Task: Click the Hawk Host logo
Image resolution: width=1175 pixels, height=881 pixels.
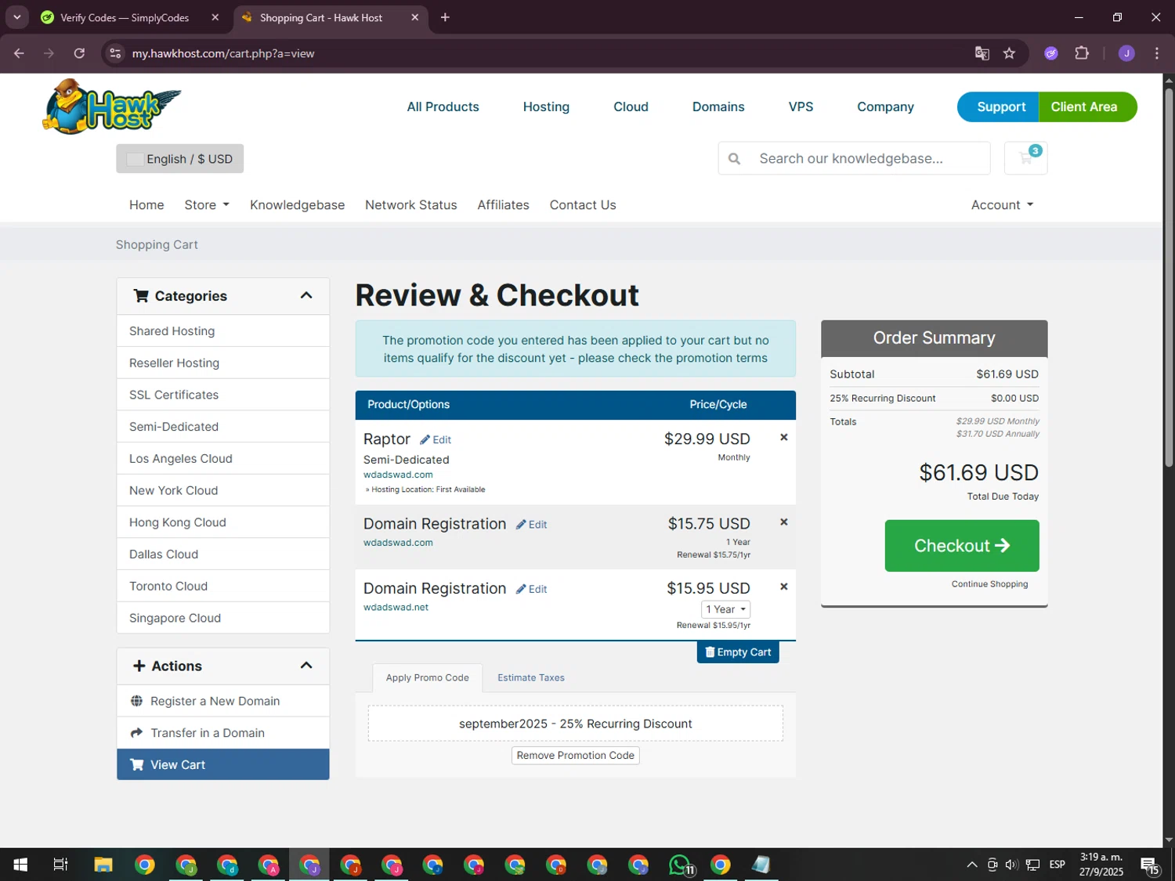Action: tap(112, 107)
